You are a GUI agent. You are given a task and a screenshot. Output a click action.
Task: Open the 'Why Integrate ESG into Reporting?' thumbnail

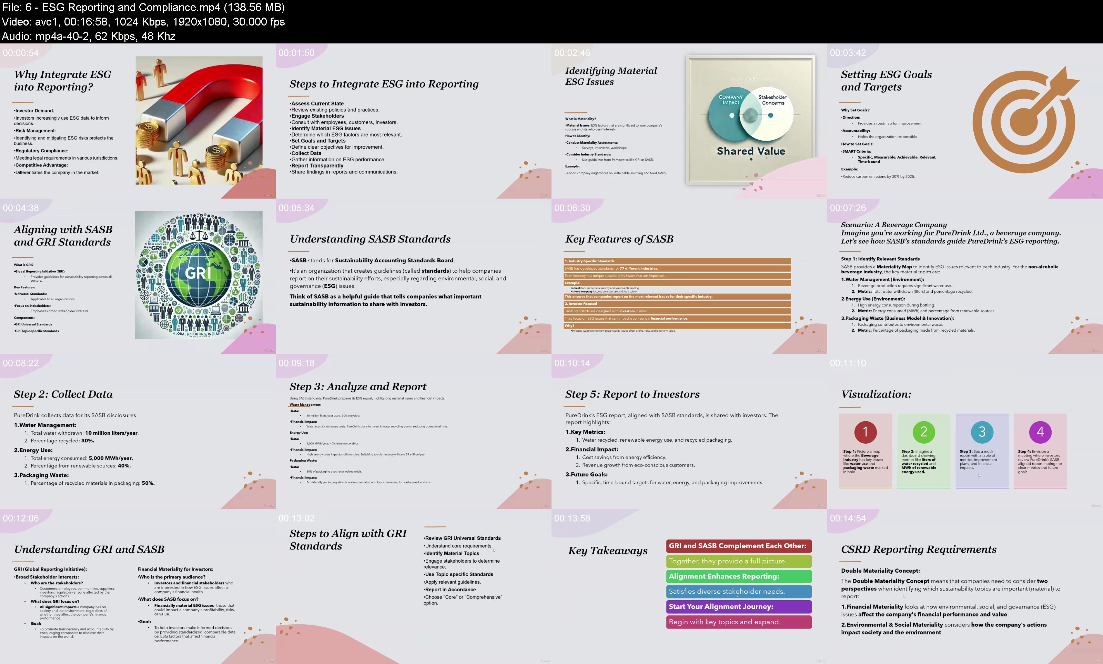coord(138,121)
